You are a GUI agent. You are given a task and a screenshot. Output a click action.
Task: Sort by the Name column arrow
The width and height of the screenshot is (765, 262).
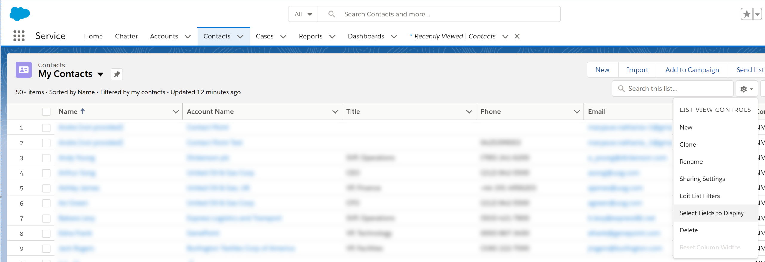pyautogui.click(x=83, y=111)
